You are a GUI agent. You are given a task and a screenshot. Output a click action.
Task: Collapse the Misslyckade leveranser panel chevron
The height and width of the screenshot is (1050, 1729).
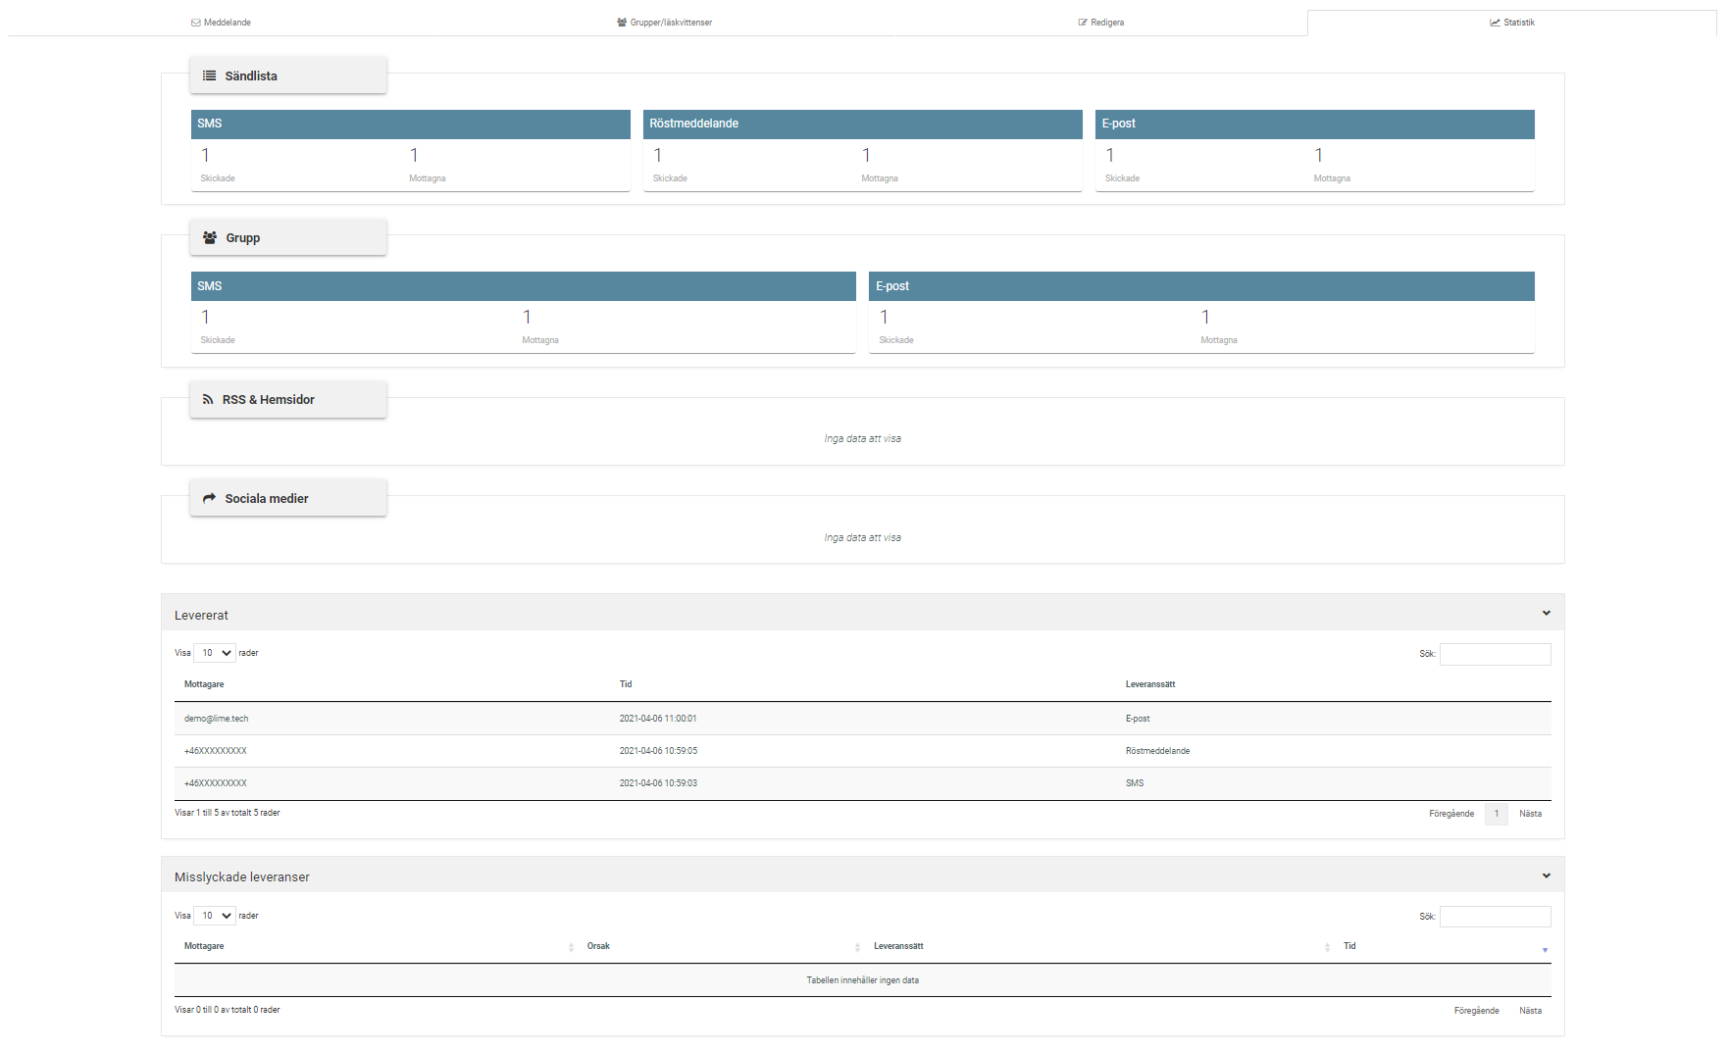(x=1546, y=875)
